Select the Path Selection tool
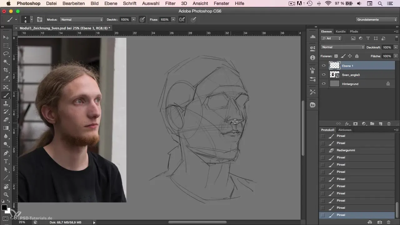 click(x=6, y=169)
